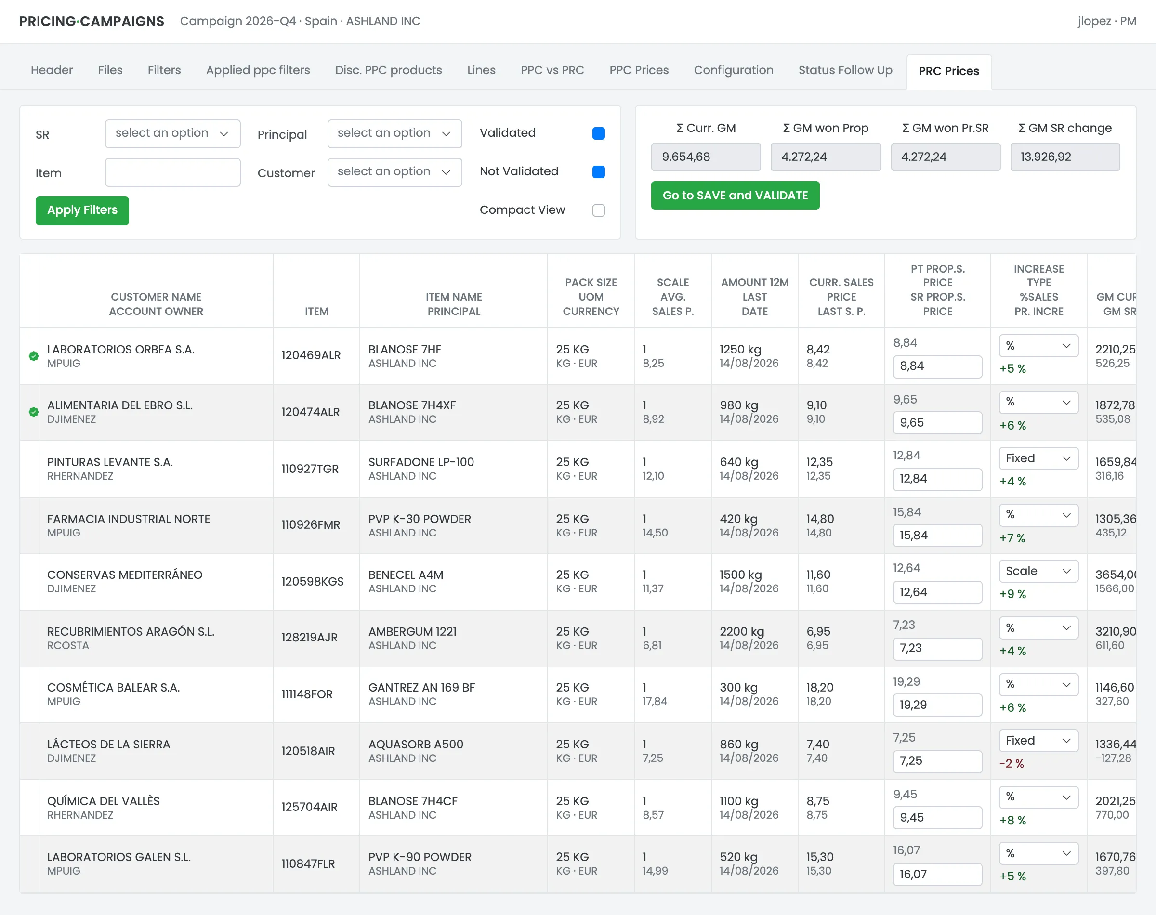Screen dimensions: 1156x915
Task: Open the SR select dropdown
Action: 172,133
